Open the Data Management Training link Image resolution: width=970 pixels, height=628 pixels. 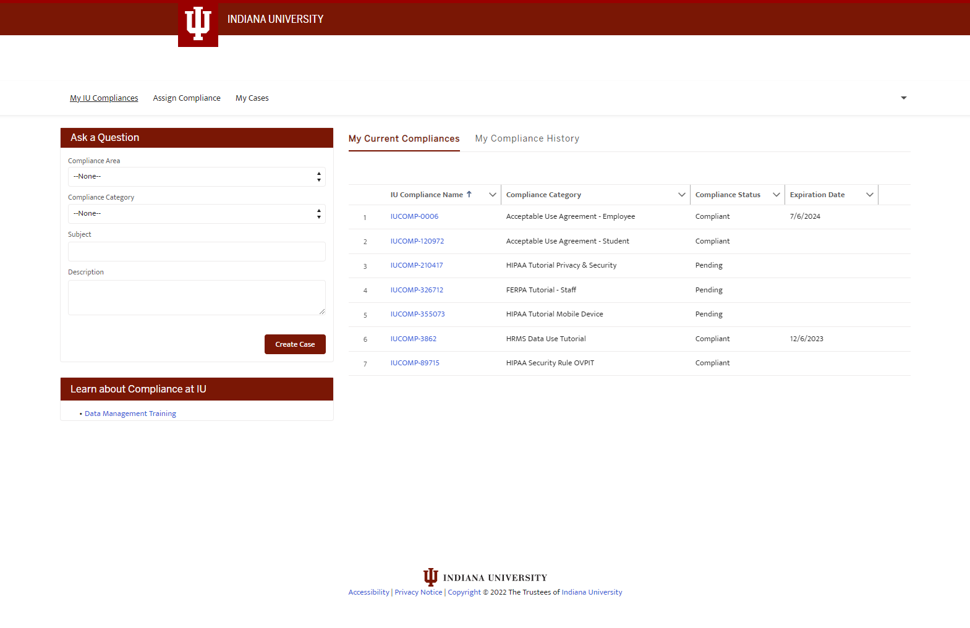click(x=130, y=414)
